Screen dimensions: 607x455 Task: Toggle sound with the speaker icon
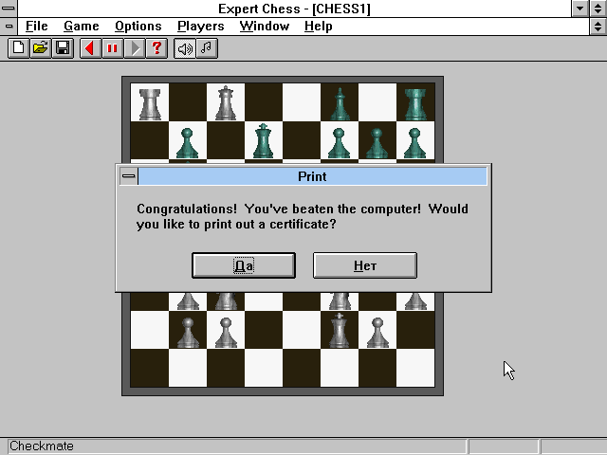click(185, 48)
